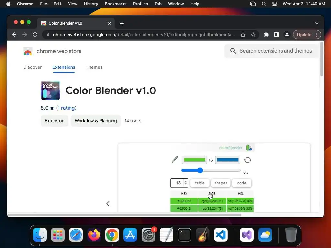Reload the current page
Image resolution: width=331 pixels, height=248 pixels.
(35, 35)
